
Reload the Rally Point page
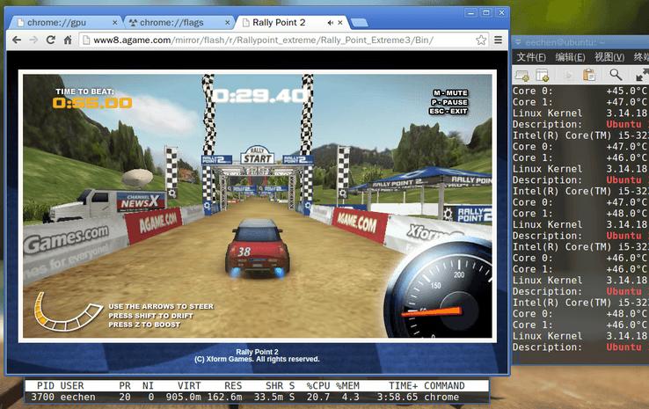coord(50,40)
